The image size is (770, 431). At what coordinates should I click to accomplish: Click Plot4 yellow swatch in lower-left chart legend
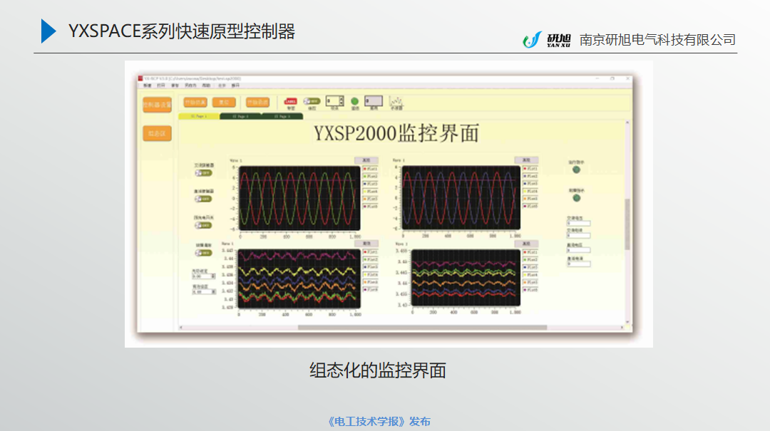[365, 275]
